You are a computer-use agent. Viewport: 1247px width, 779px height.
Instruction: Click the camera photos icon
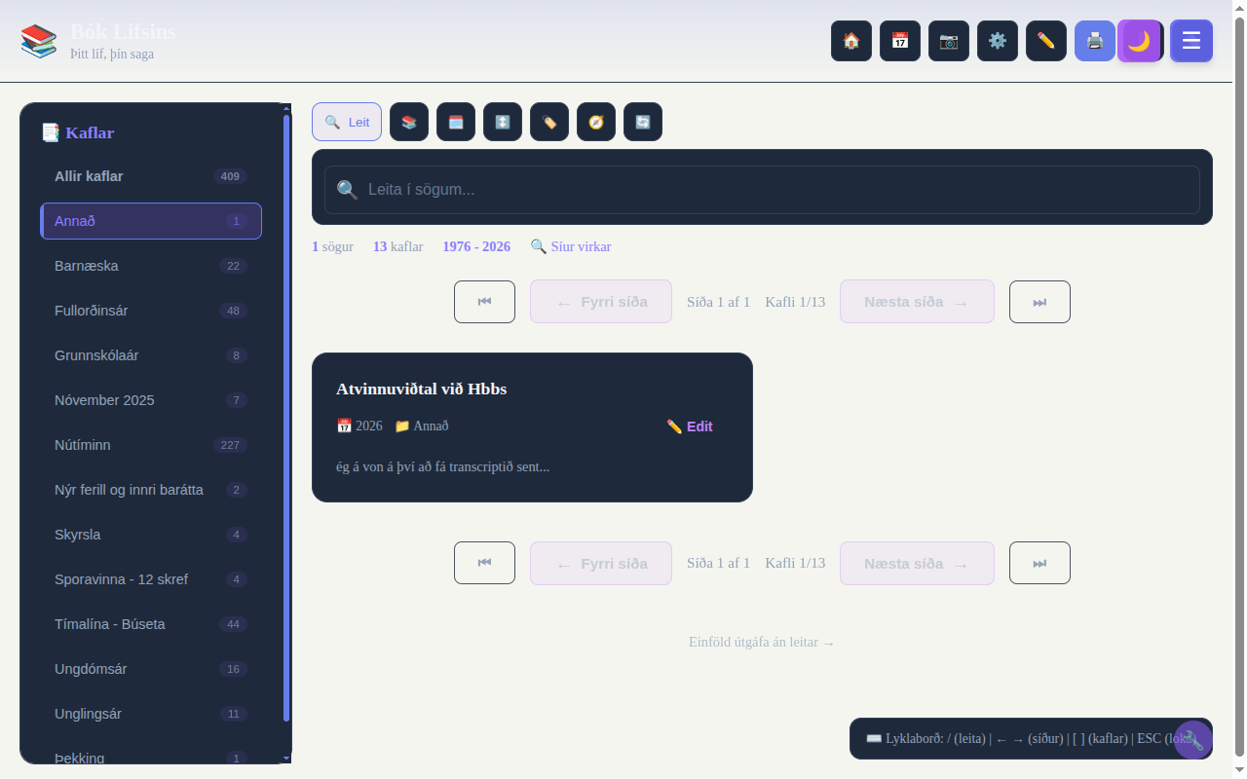[948, 41]
